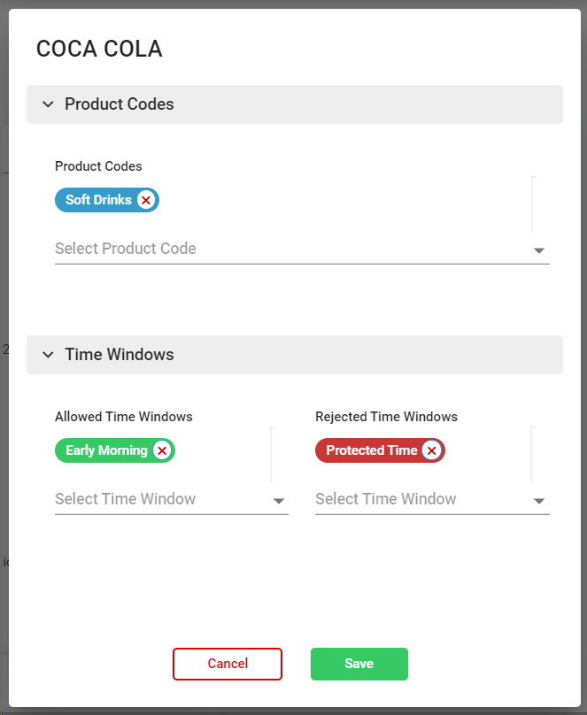Remove the Protected Time rejected window
Screen dimensions: 587x715
(431, 450)
